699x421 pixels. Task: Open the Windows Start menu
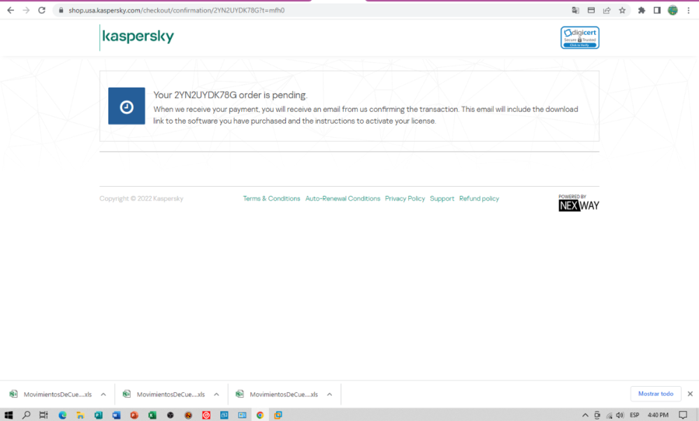(x=8, y=415)
